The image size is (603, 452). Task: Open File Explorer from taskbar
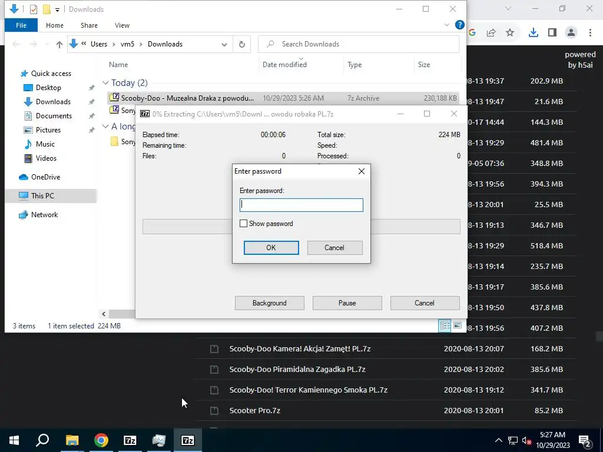pos(72,440)
